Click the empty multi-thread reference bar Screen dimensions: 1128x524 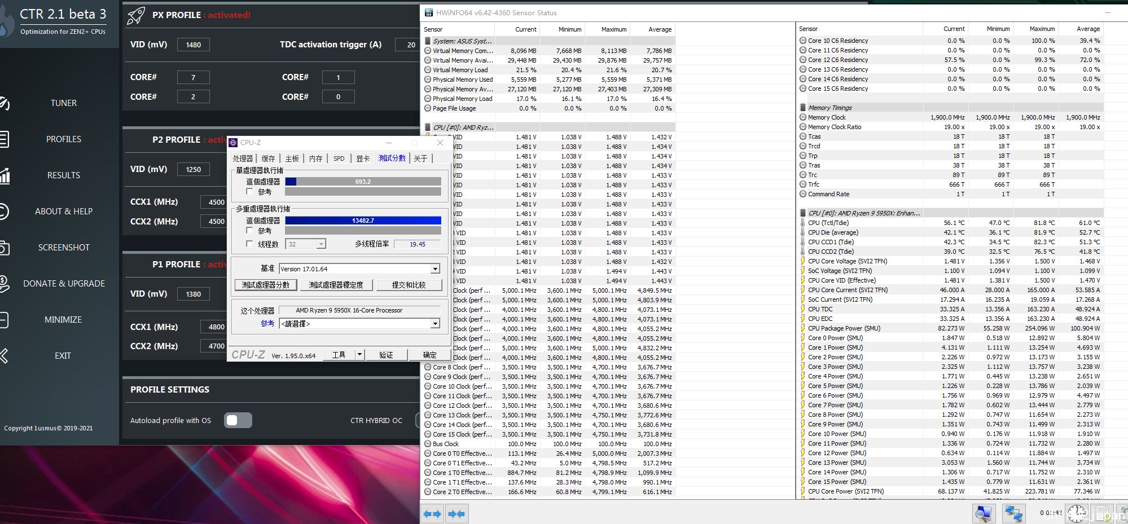(x=363, y=231)
